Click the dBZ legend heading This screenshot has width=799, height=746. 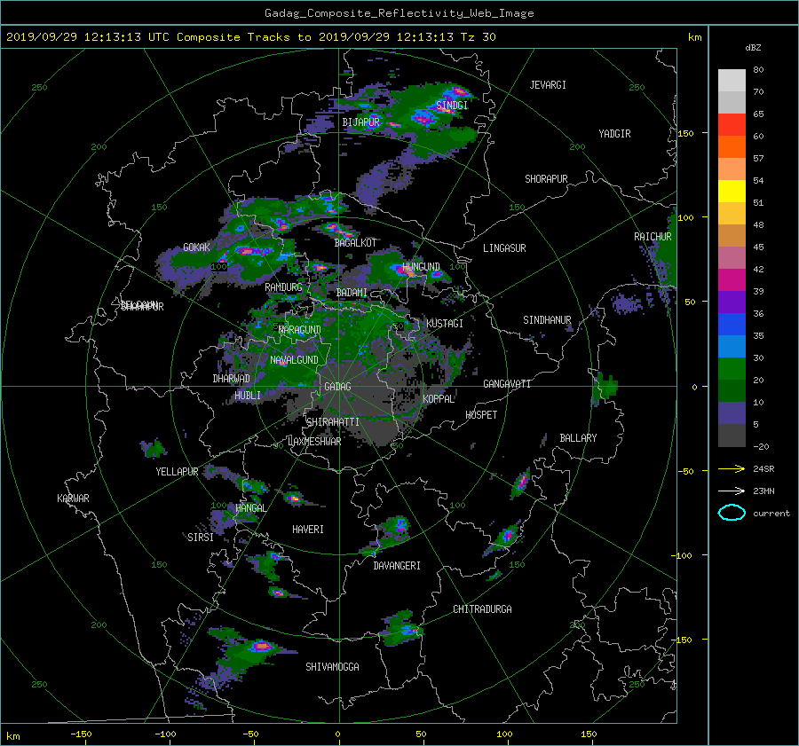753,48
